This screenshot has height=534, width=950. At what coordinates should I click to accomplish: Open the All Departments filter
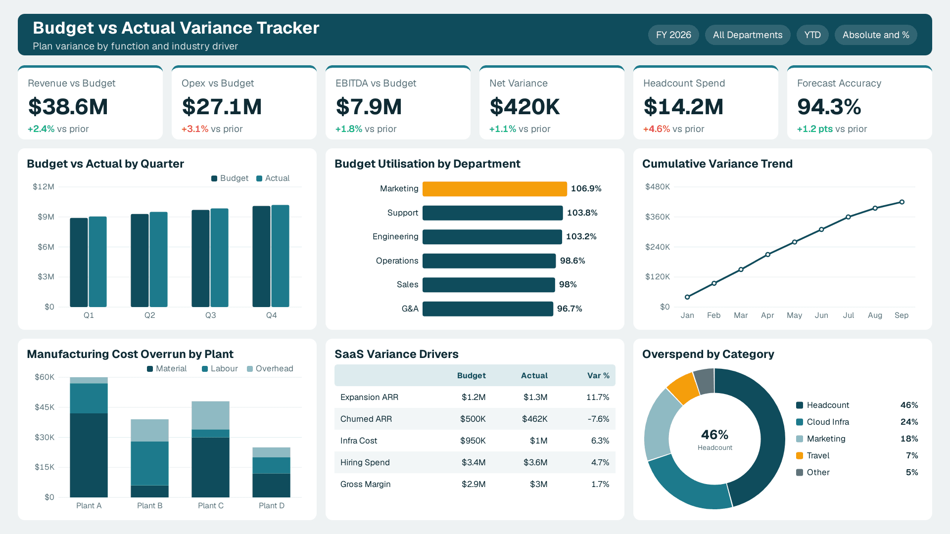748,35
